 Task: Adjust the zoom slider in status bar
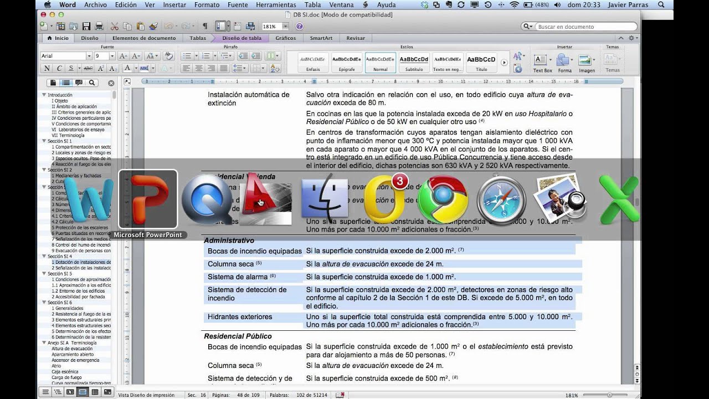[x=609, y=395]
